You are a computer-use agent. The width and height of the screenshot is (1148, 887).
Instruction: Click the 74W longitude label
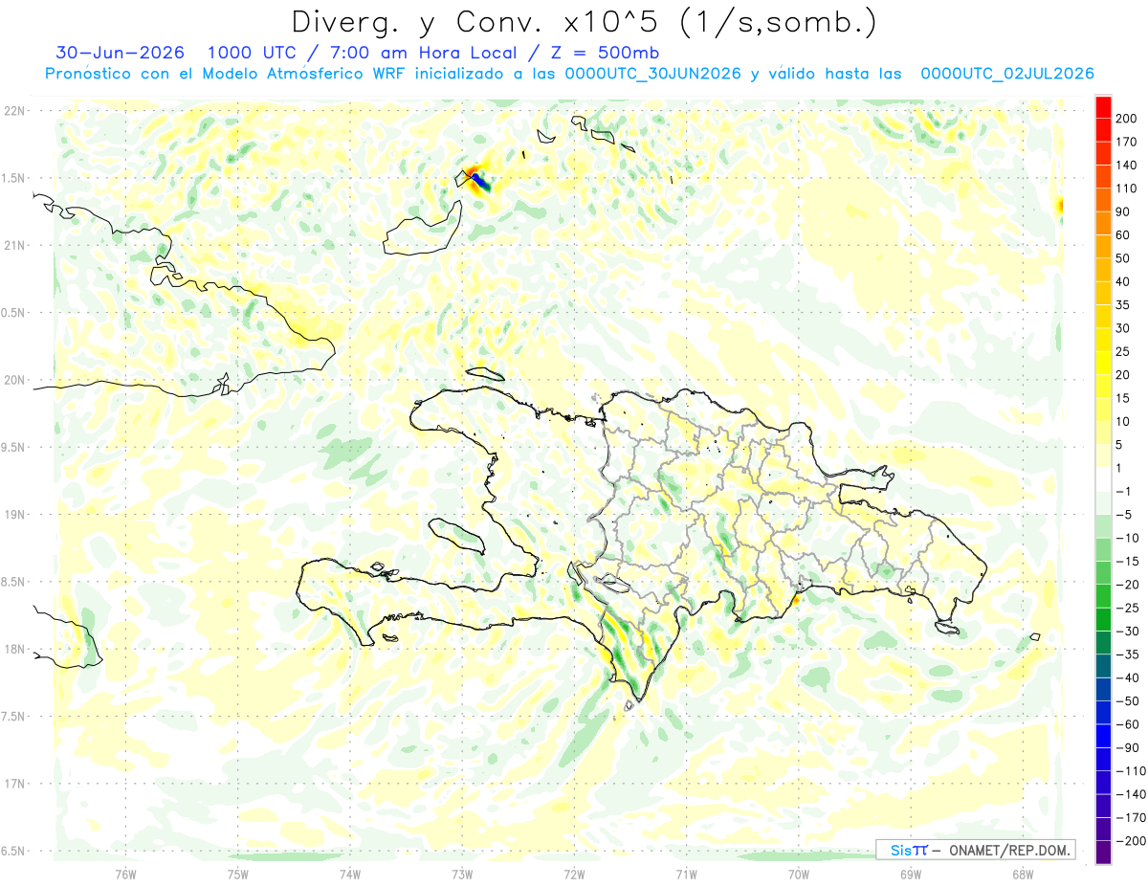coord(349,874)
